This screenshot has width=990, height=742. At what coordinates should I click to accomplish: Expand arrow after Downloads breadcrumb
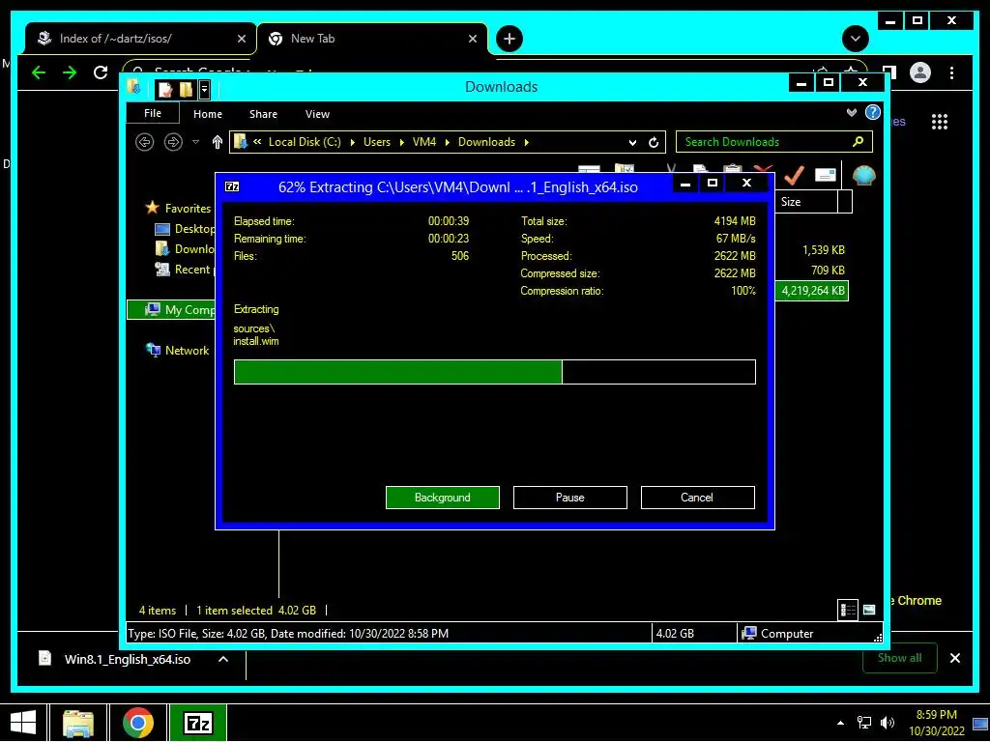526,142
